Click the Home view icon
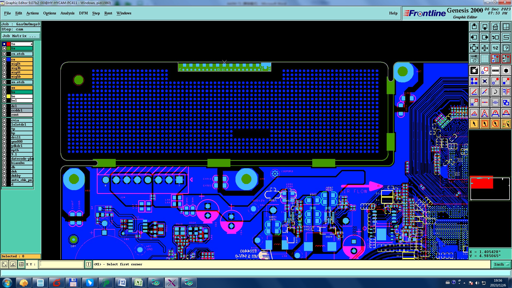 point(495,27)
